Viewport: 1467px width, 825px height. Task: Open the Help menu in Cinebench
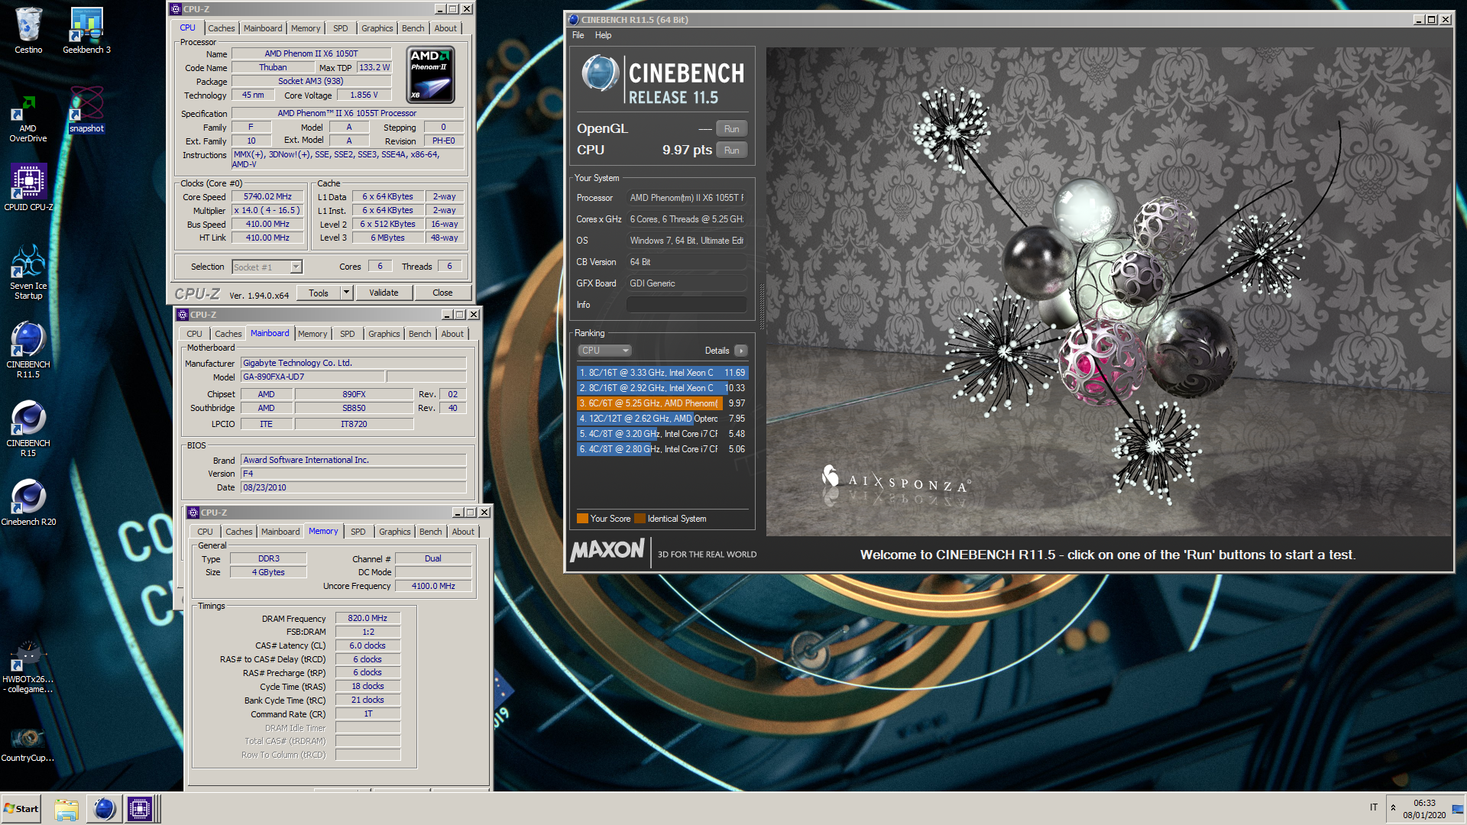[x=604, y=35]
